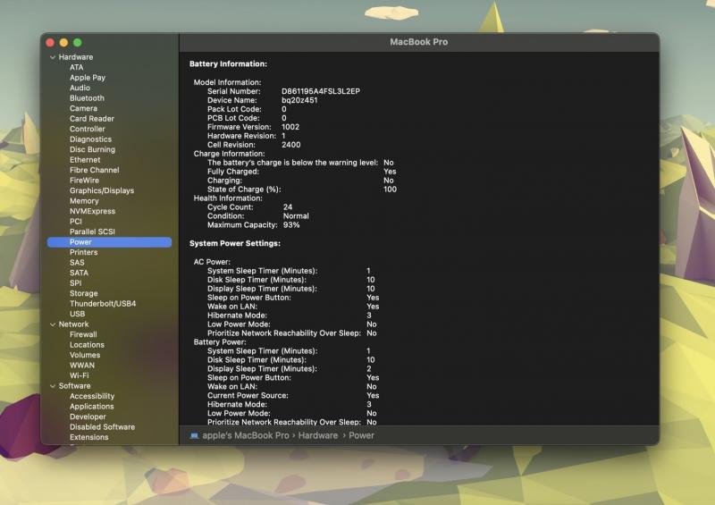Collapse the Software section chevron
715x505 pixels.
[53, 386]
